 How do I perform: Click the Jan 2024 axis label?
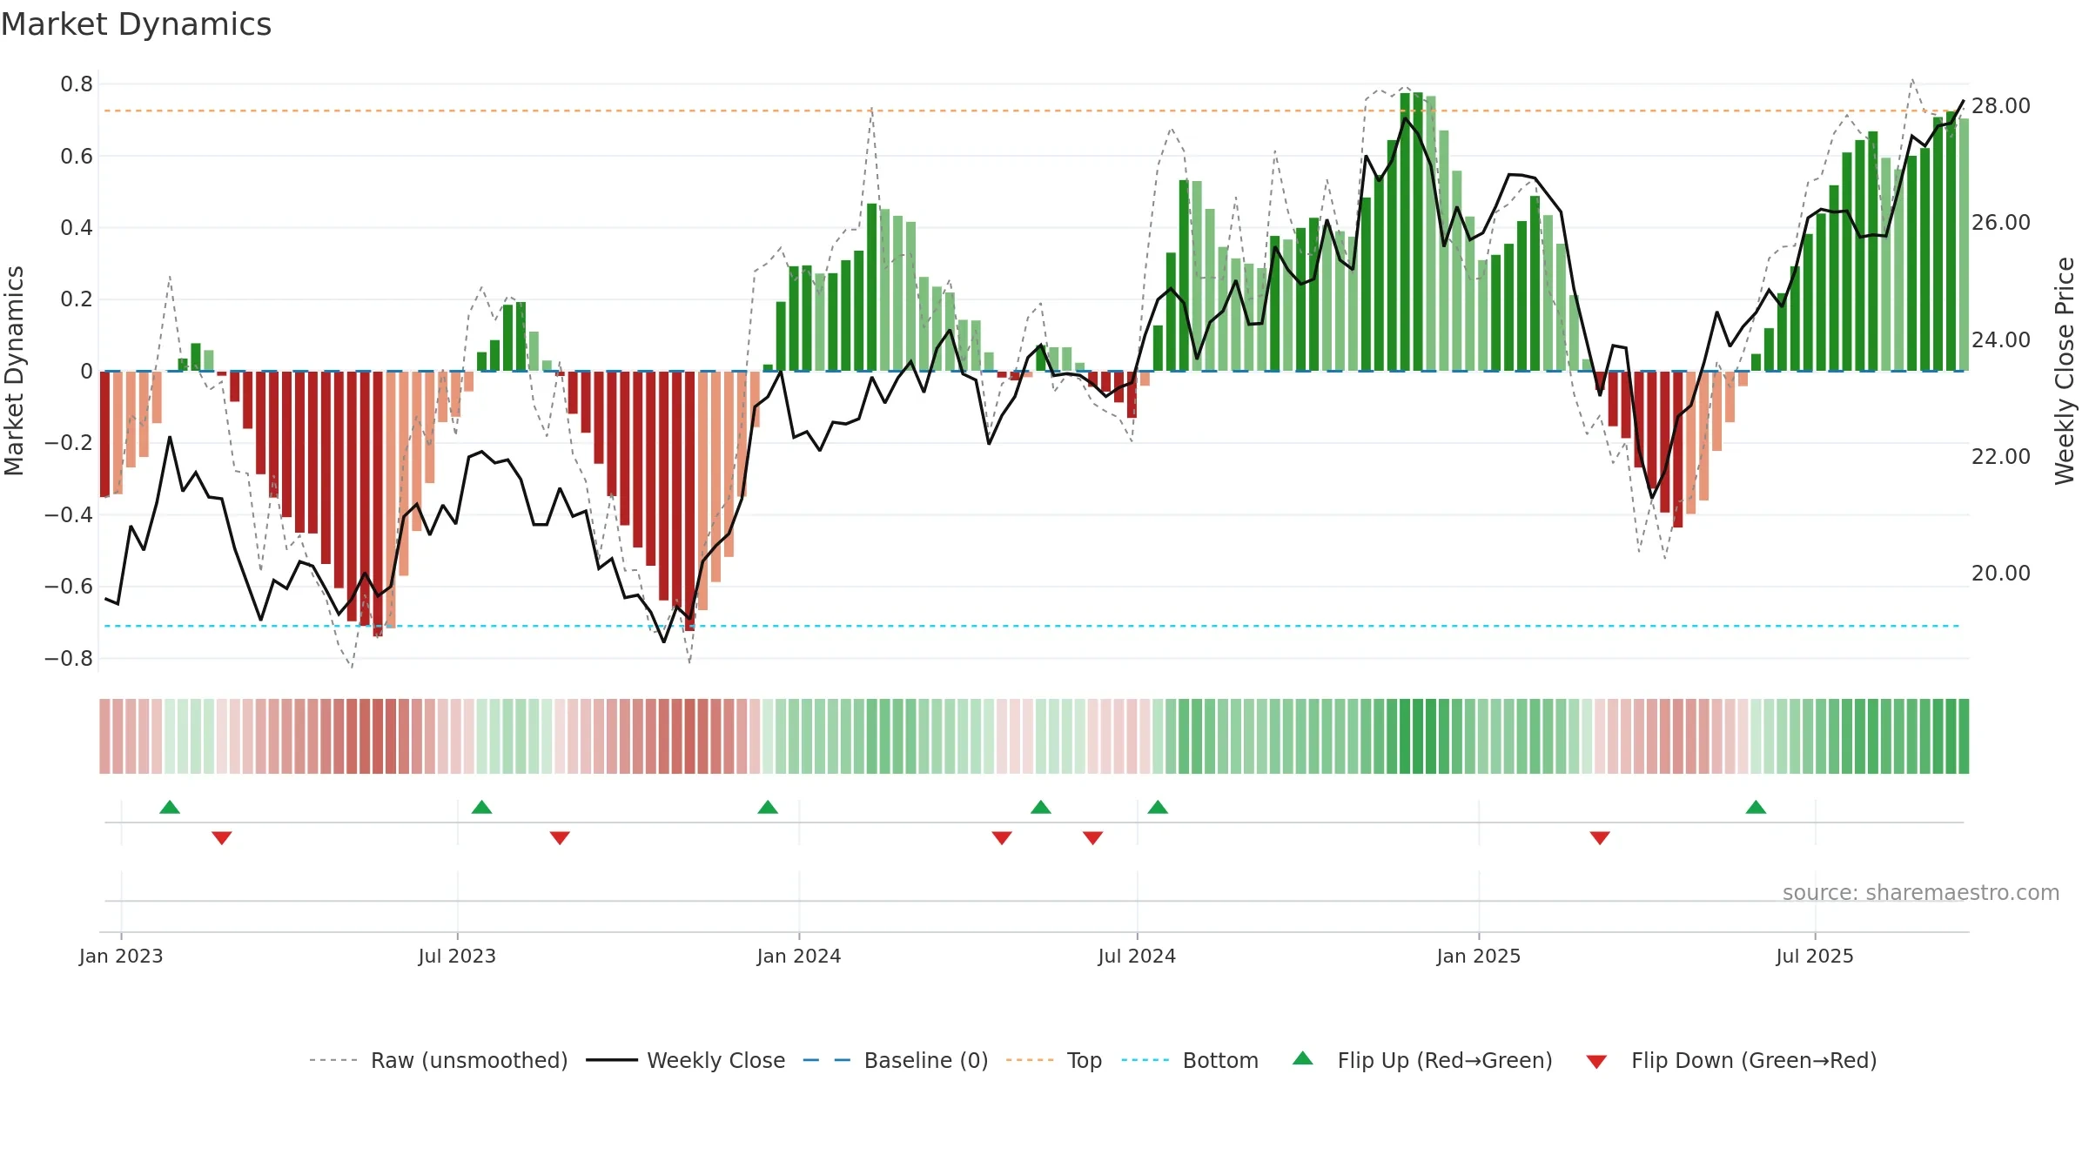(x=799, y=956)
